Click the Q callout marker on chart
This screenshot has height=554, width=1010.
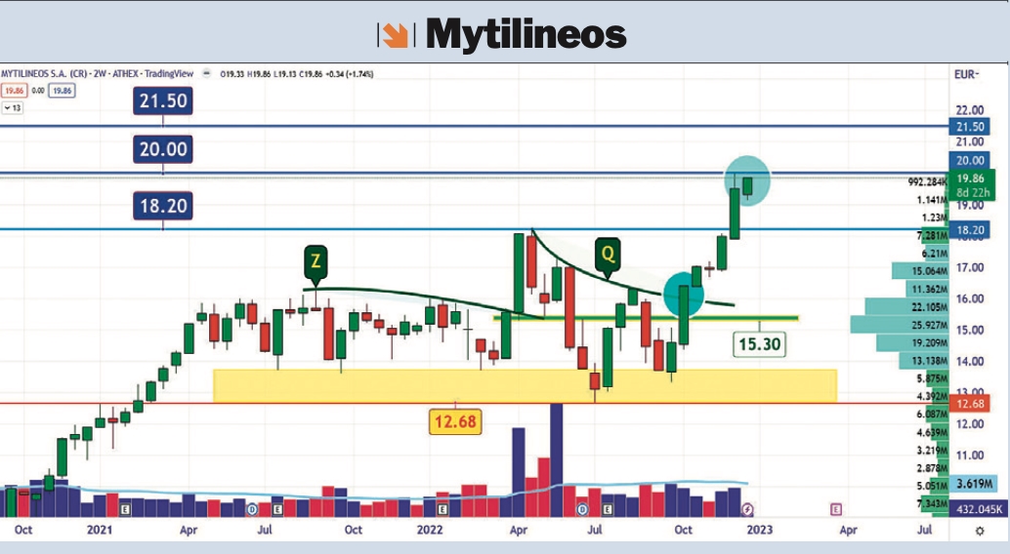[x=609, y=257]
